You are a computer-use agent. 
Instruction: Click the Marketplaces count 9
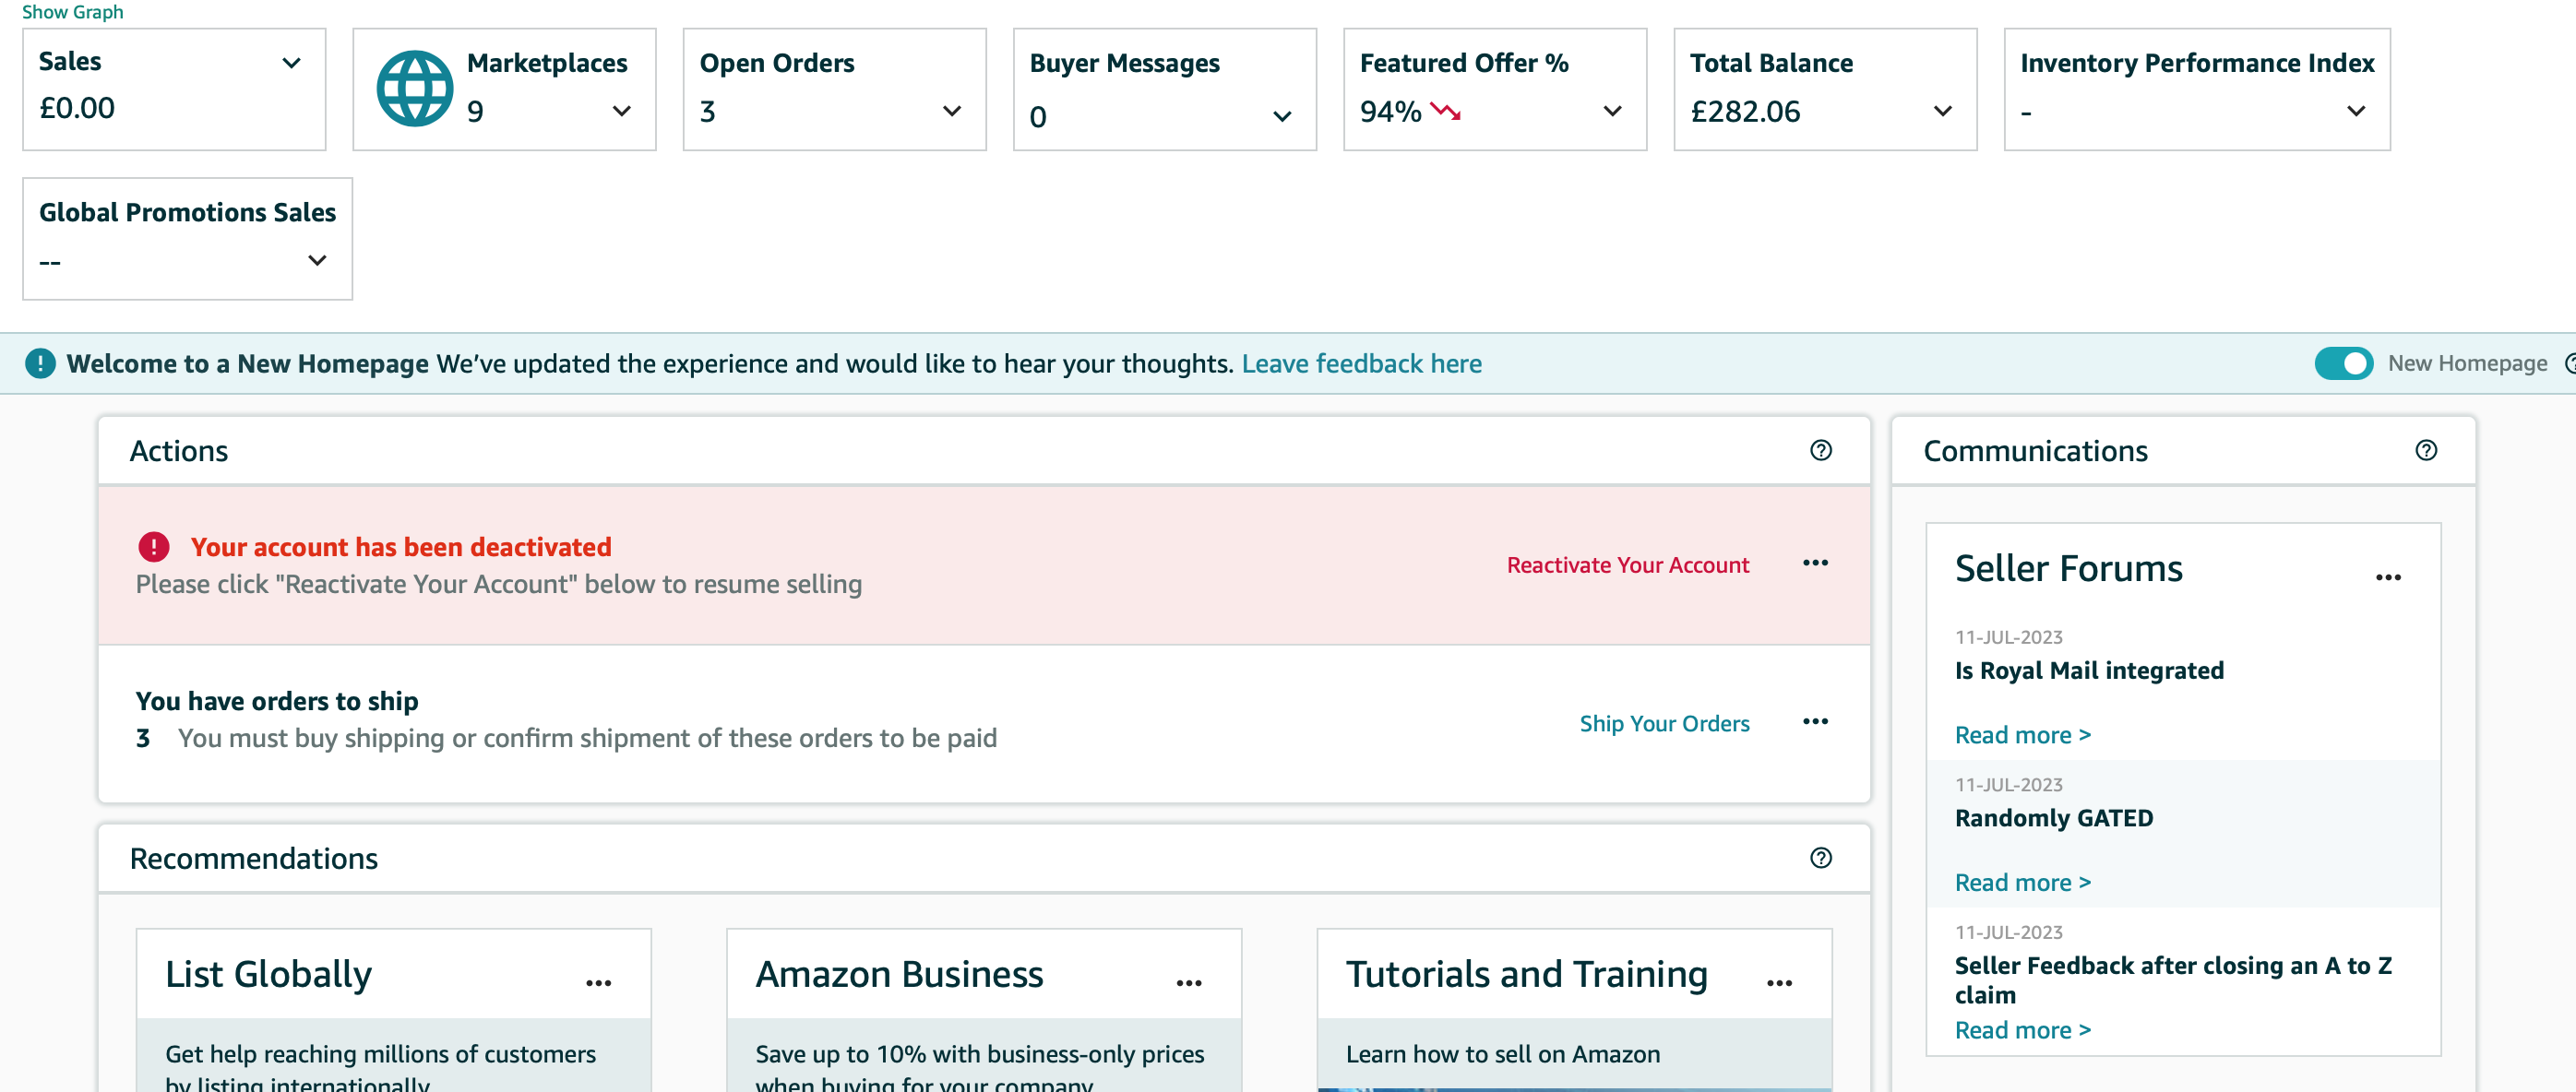tap(475, 111)
